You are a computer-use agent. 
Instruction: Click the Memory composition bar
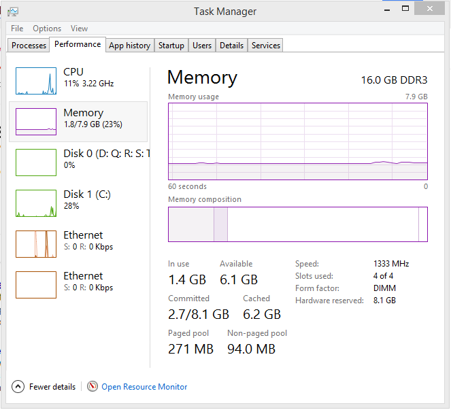point(298,224)
